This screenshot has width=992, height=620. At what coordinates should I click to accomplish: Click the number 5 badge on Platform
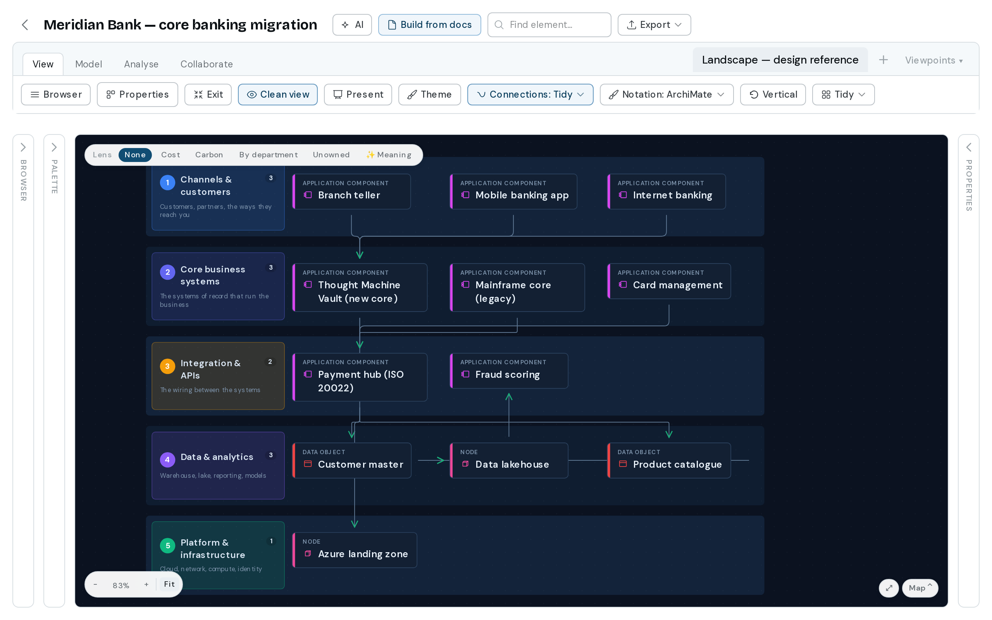tap(167, 545)
